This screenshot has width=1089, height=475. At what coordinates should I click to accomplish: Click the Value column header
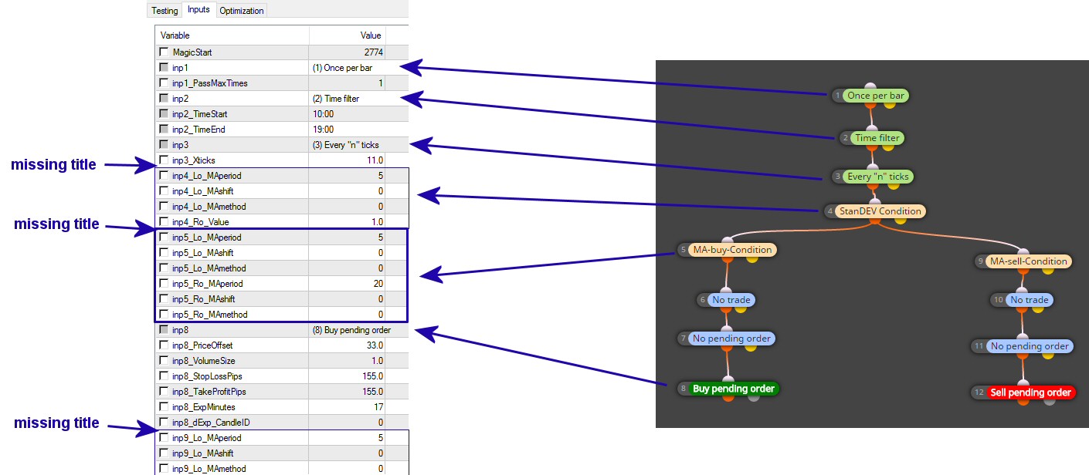[348, 35]
